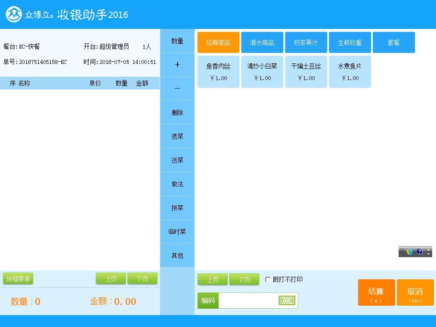Screen dimensions: 436x327
Task: Click the 删除 delete button
Action: [177, 112]
